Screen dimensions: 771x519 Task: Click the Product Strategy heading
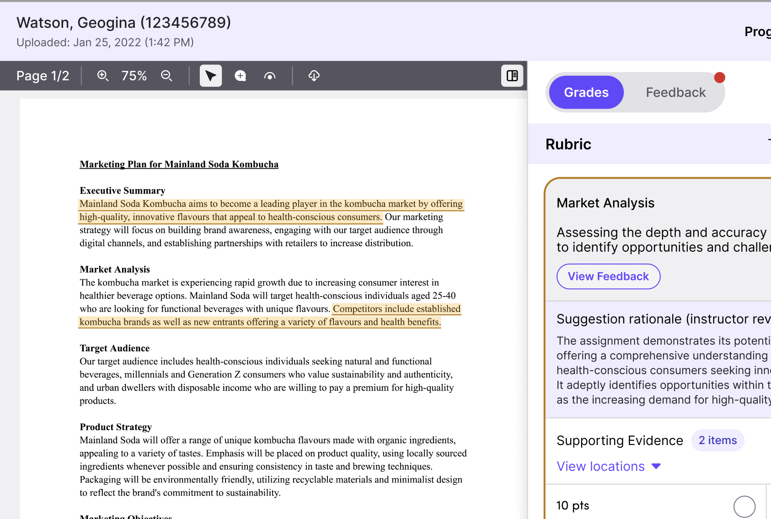pos(116,427)
